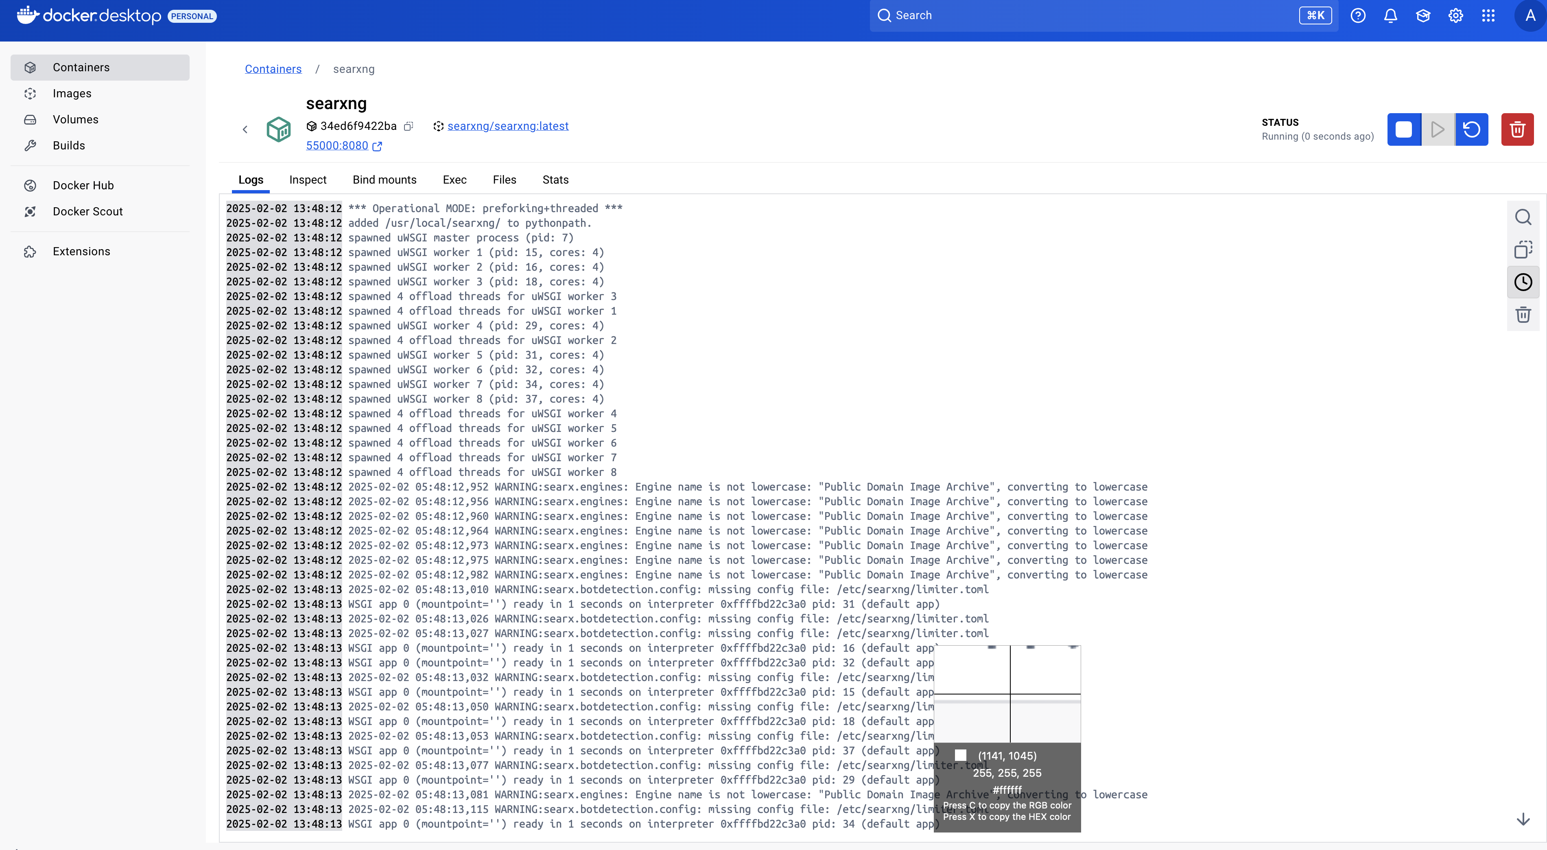The height and width of the screenshot is (850, 1547).
Task: Toggle log timestamps clock button
Action: (1522, 282)
